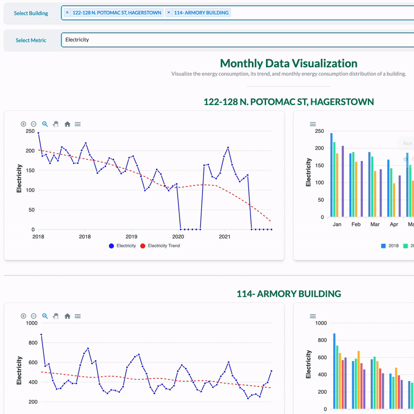Zoom out on the Potomac St line chart

[33, 124]
